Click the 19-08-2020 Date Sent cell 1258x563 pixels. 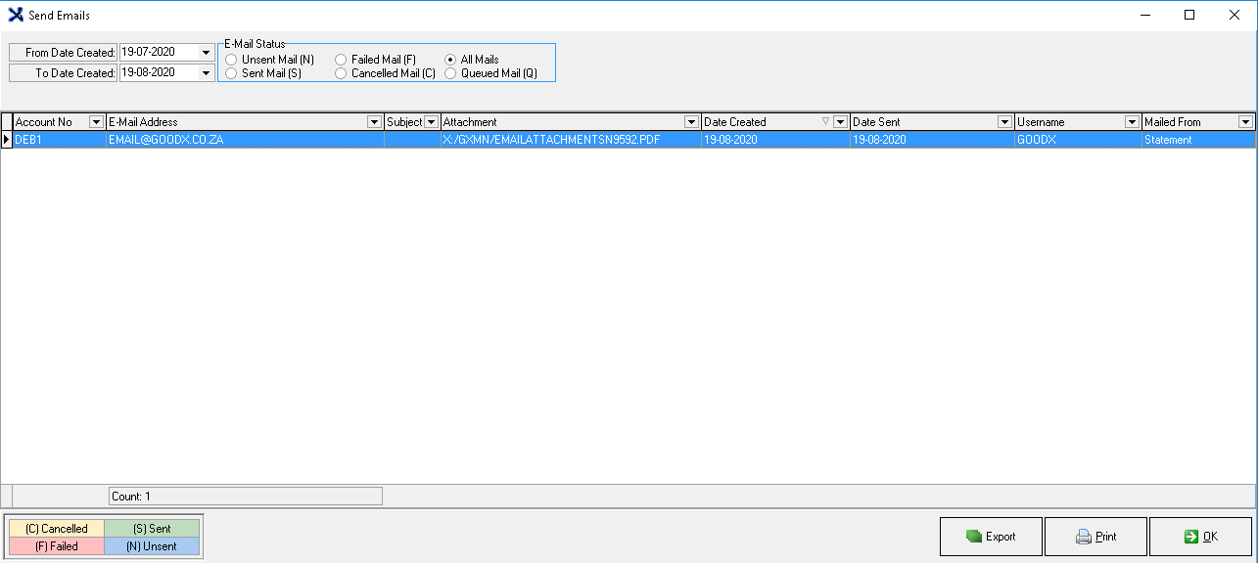[932, 140]
